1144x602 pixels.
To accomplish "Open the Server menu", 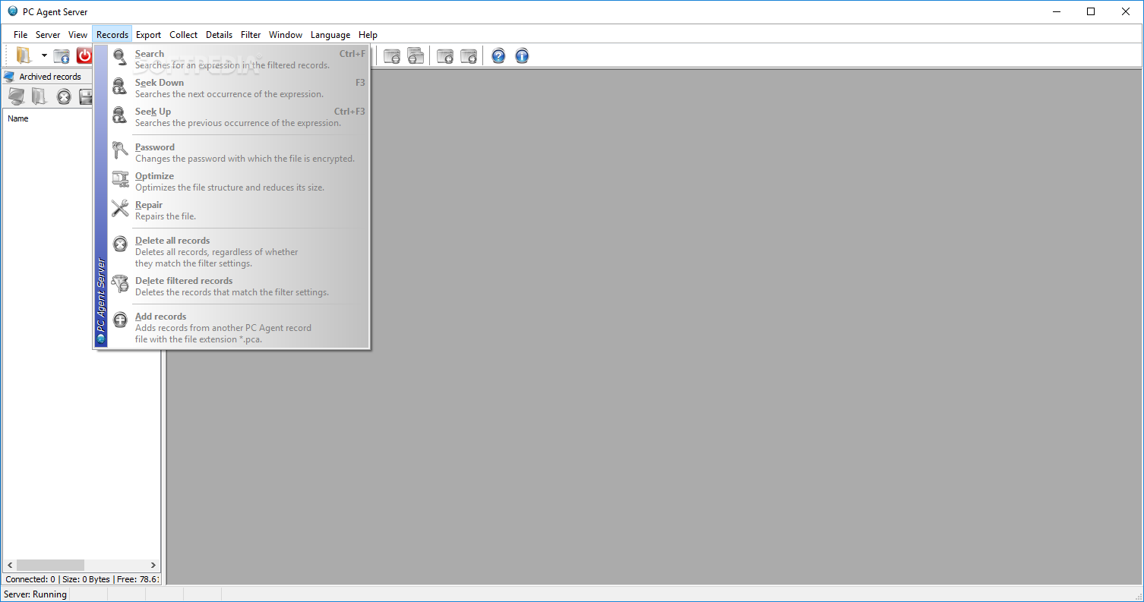I will pos(48,35).
